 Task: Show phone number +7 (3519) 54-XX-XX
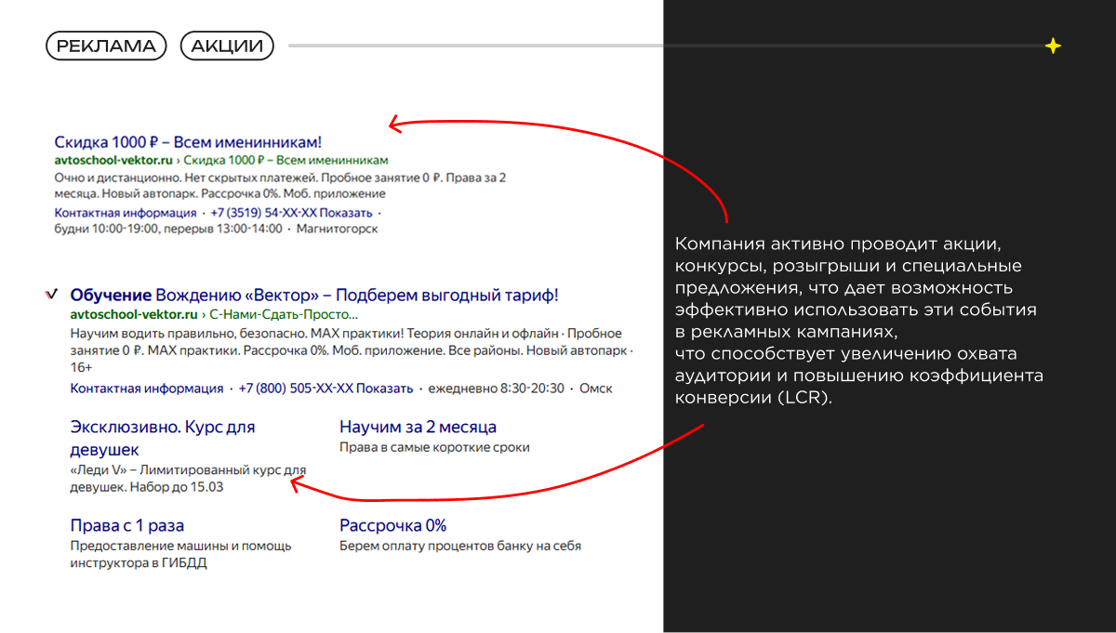click(293, 213)
